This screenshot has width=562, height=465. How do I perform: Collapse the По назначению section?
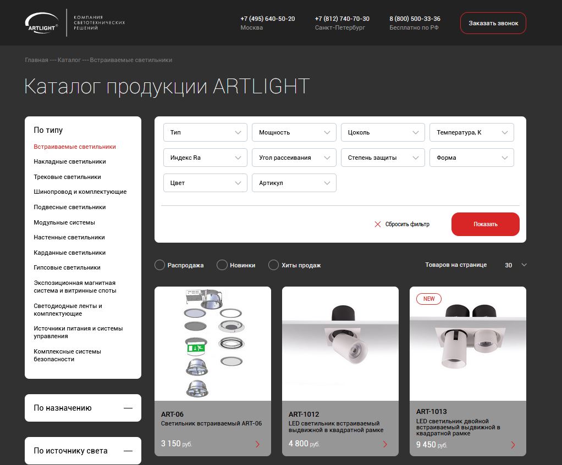pos(128,408)
